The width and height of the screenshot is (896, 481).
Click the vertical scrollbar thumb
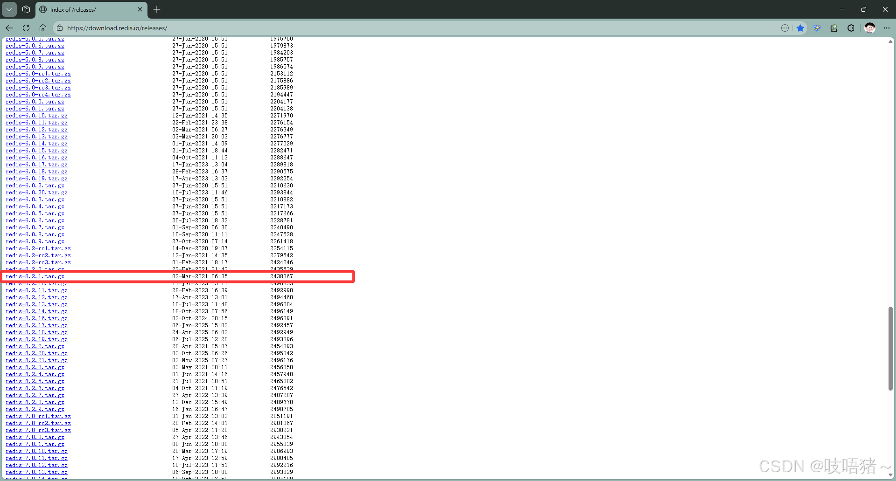click(x=890, y=348)
